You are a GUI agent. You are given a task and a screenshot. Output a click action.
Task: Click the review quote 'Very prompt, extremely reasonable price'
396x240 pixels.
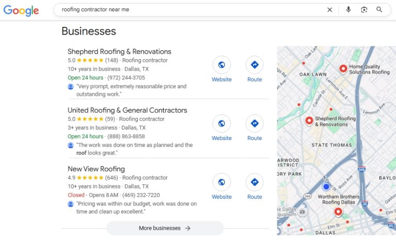131,90
